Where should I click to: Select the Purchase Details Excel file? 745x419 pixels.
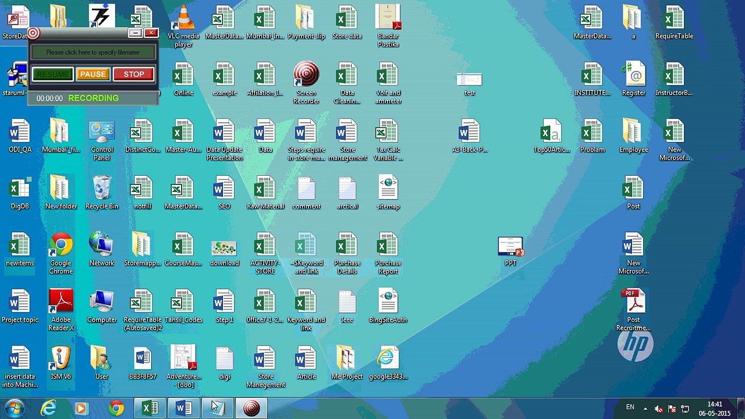coord(347,254)
